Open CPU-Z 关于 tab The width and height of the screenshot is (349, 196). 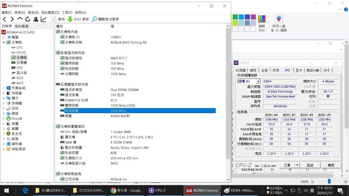[x=327, y=71]
